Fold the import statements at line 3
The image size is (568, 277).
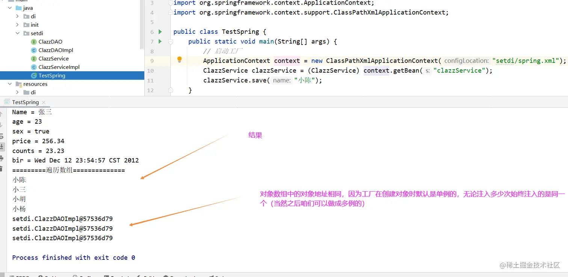171,3
